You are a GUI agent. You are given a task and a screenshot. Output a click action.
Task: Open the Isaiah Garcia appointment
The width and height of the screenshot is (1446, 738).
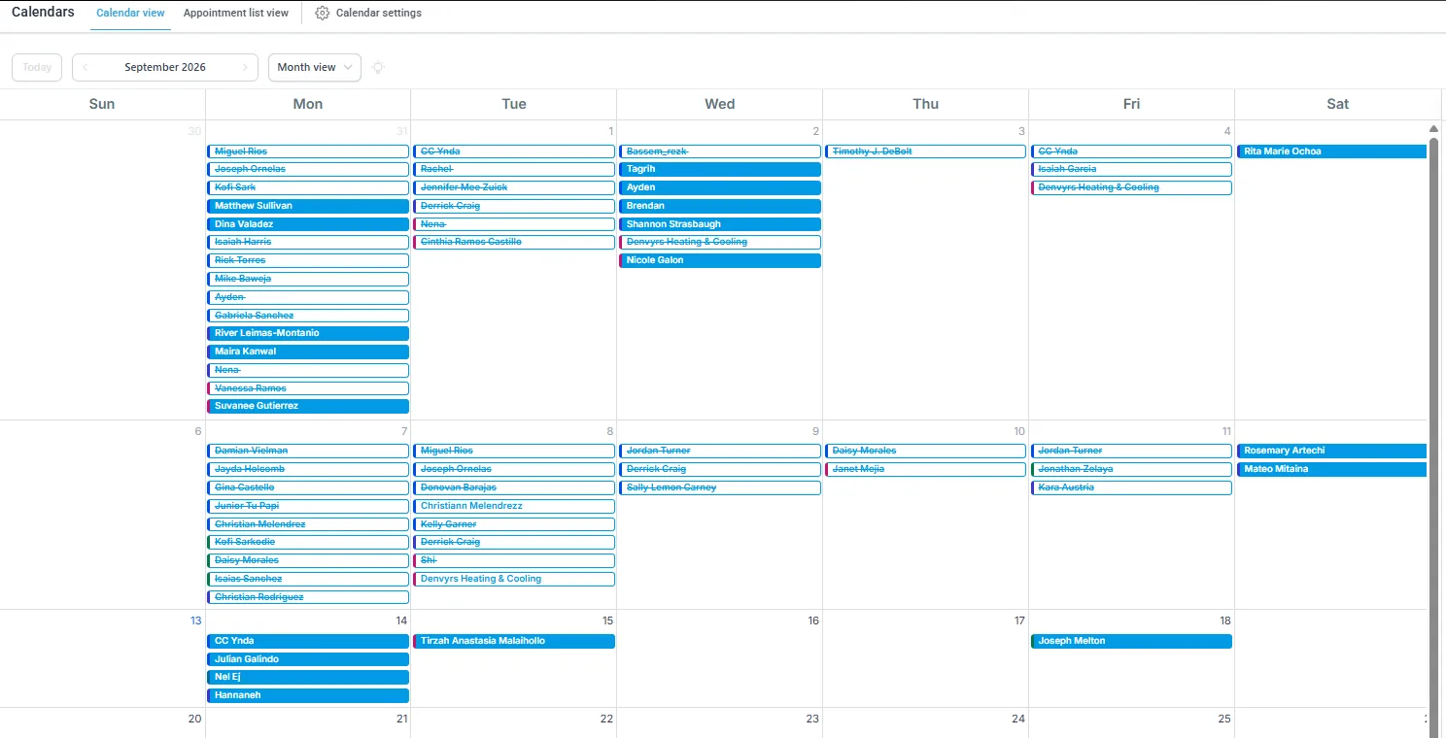coord(1131,169)
